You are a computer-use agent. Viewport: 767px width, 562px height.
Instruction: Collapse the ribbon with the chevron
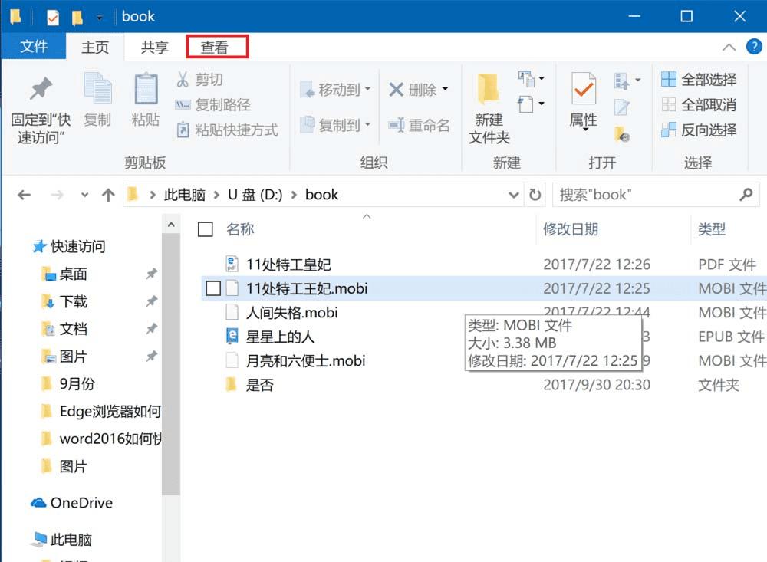coord(729,47)
